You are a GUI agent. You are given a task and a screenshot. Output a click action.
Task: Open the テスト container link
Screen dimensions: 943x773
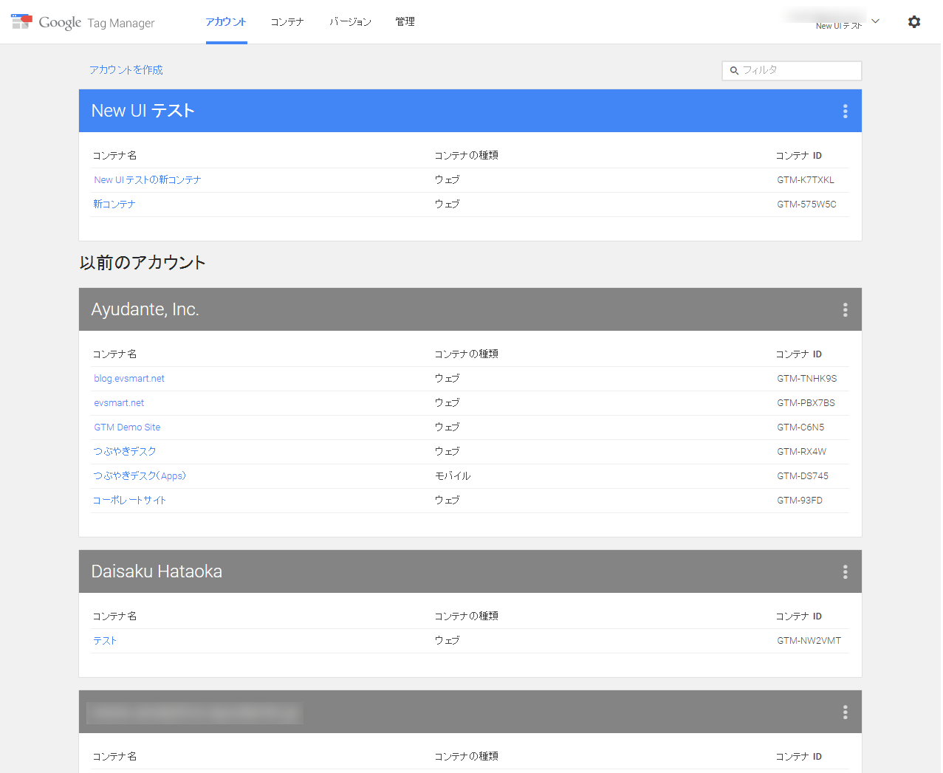(105, 641)
